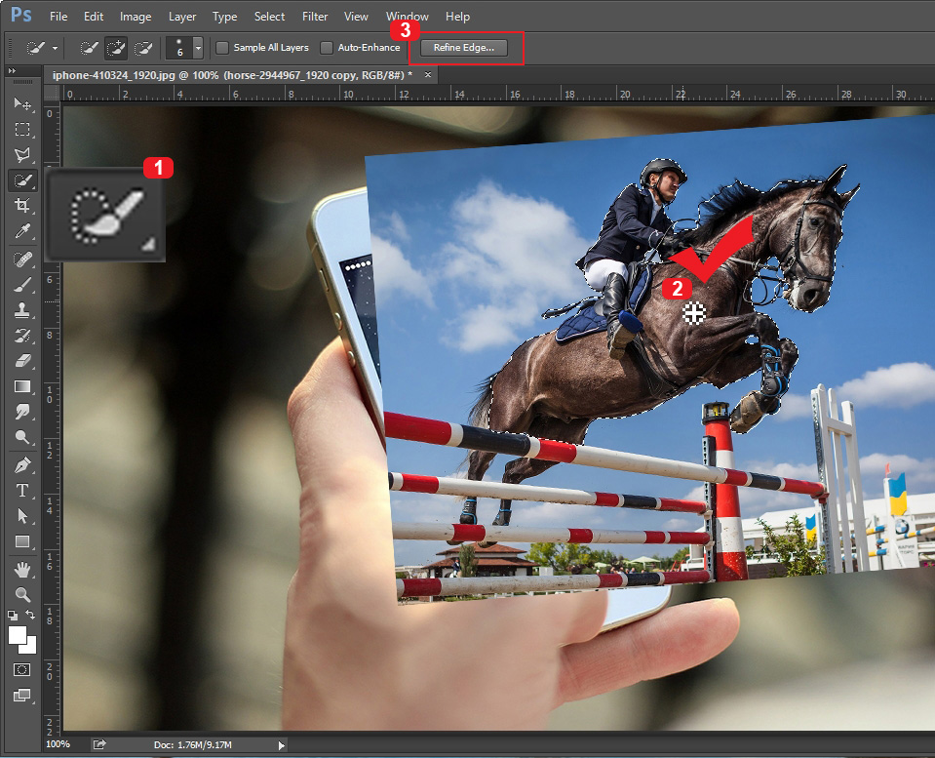Toggle Subtract from selection mode
Viewport: 935px width, 758px height.
point(142,47)
